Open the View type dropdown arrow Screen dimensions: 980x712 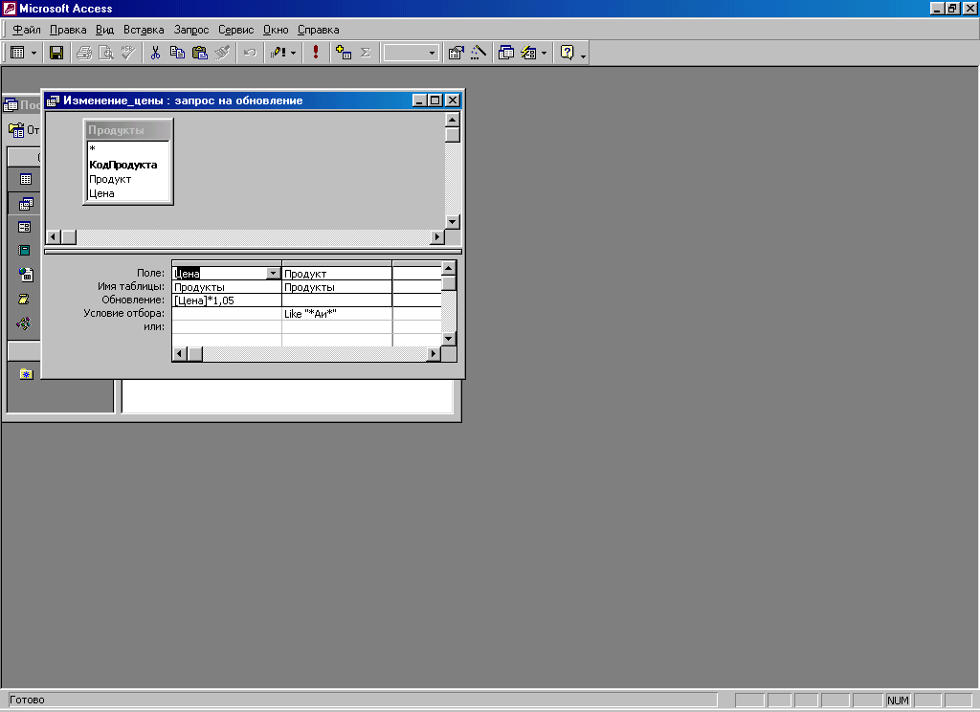point(33,54)
